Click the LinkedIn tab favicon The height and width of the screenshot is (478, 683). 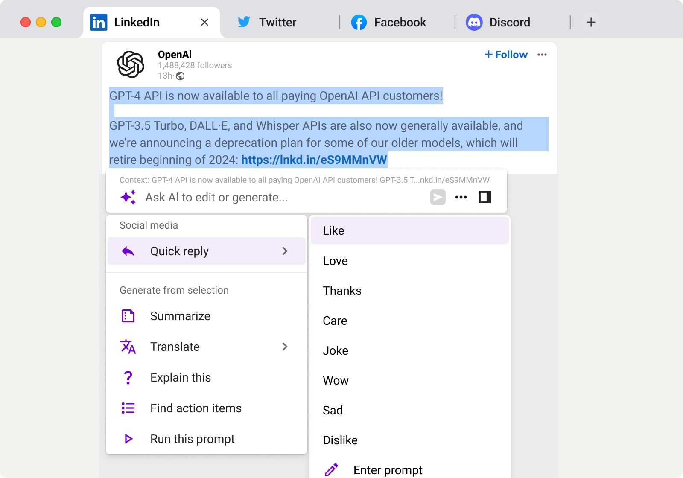(x=99, y=22)
